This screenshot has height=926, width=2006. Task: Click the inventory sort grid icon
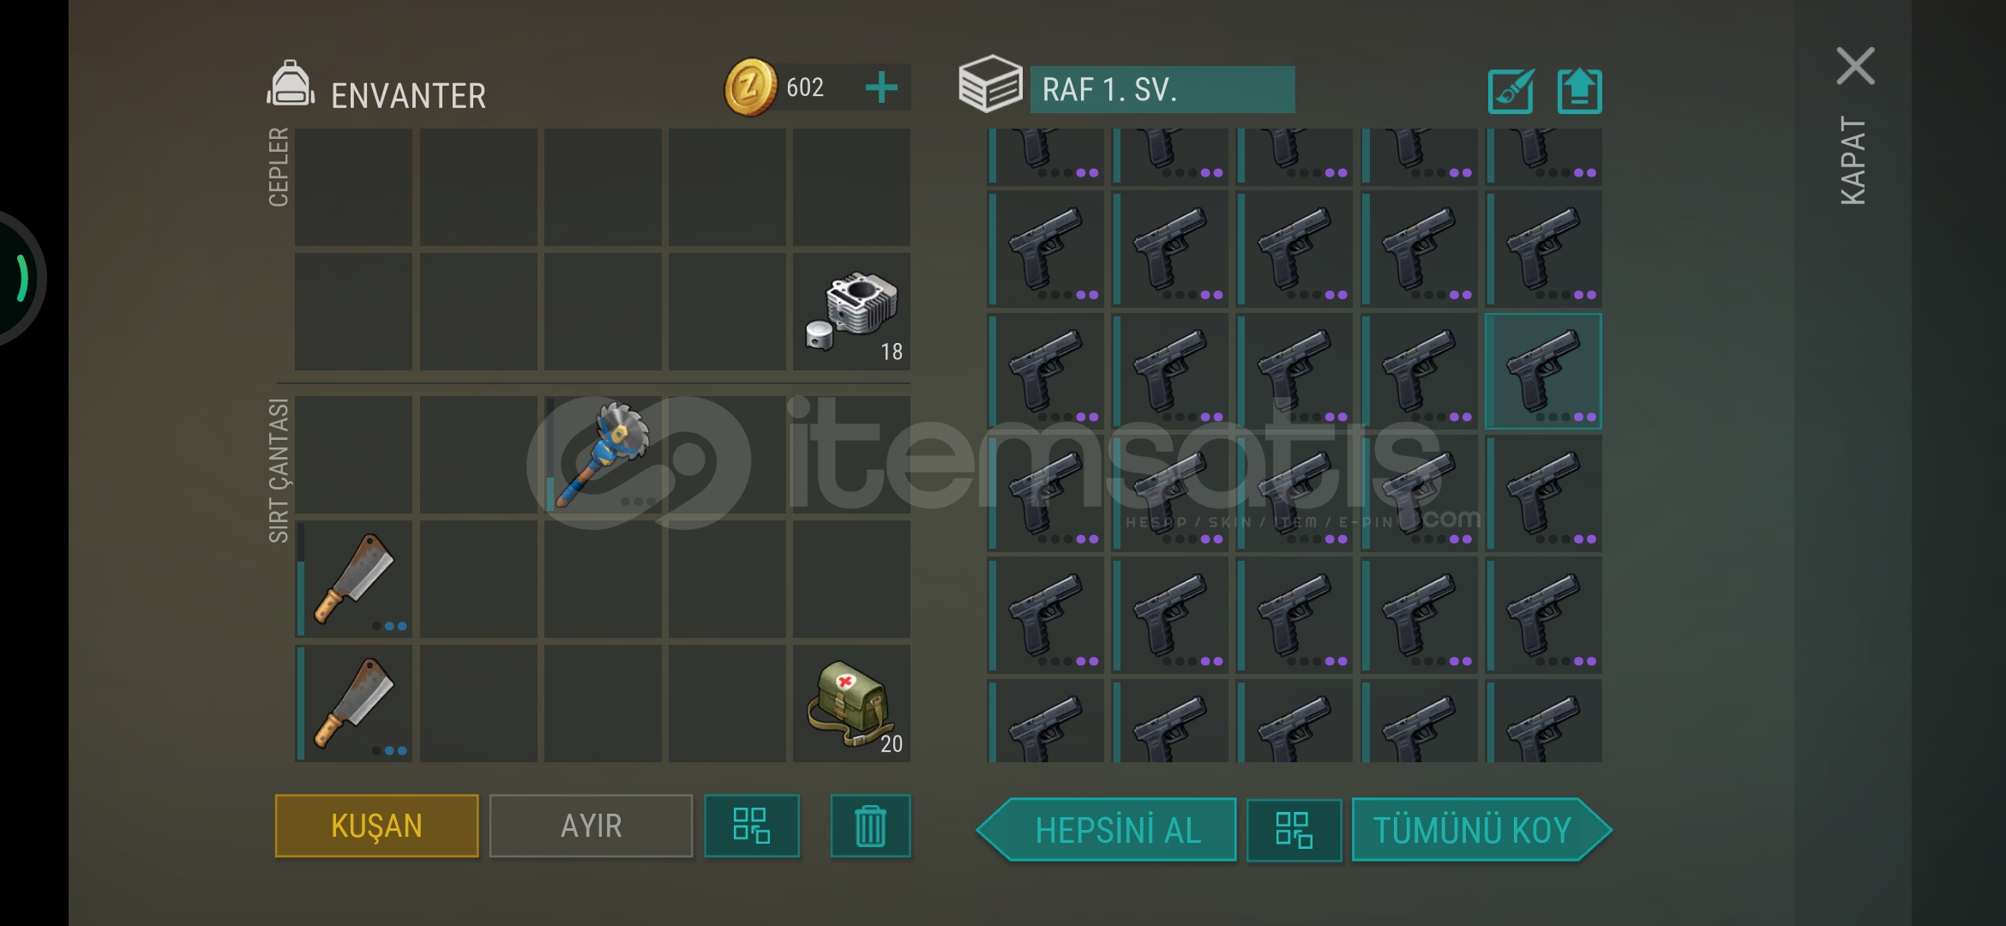click(752, 826)
